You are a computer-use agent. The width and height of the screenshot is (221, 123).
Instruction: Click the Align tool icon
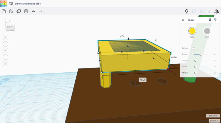209,11
